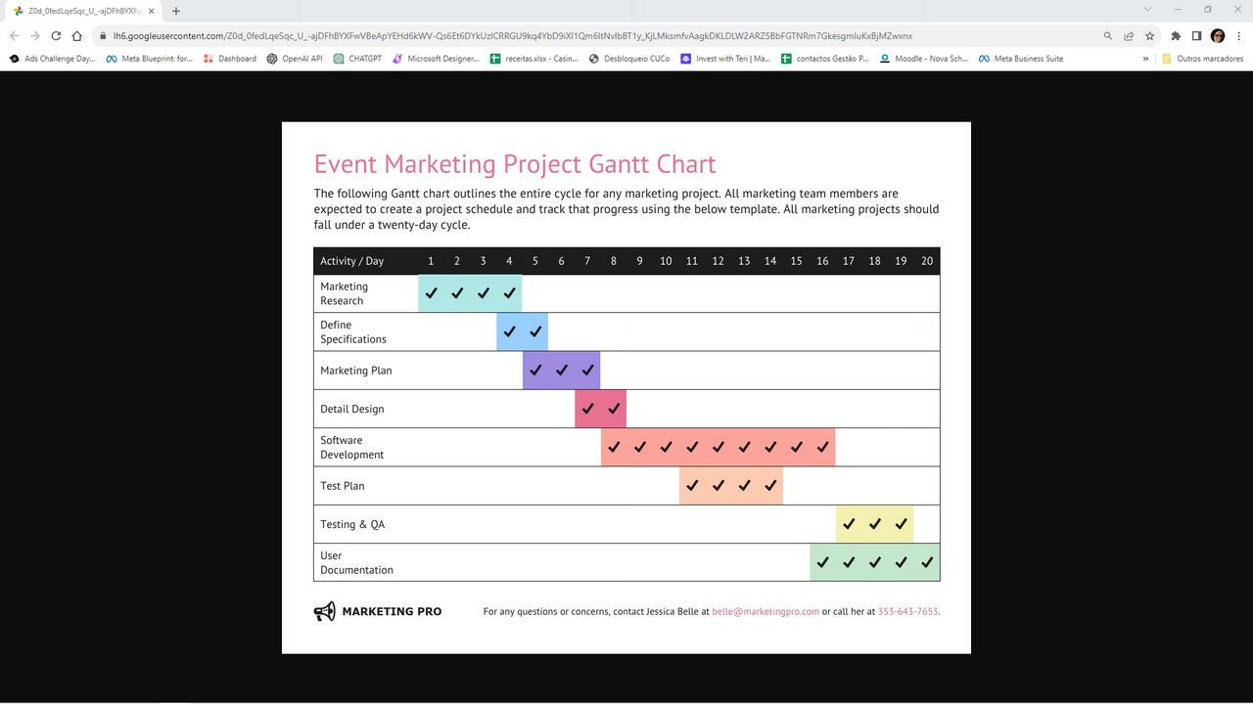Image resolution: width=1253 pixels, height=704 pixels.
Task: Open the Meta Blueprint bookmark
Action: click(150, 59)
